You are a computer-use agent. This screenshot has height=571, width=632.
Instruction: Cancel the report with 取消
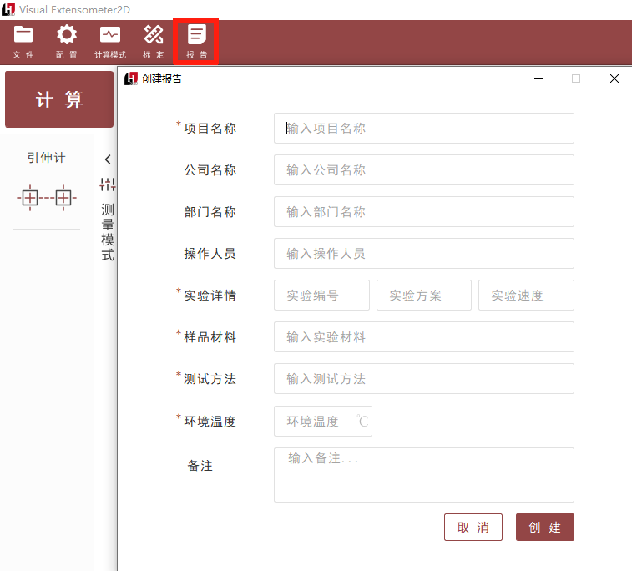(x=473, y=528)
